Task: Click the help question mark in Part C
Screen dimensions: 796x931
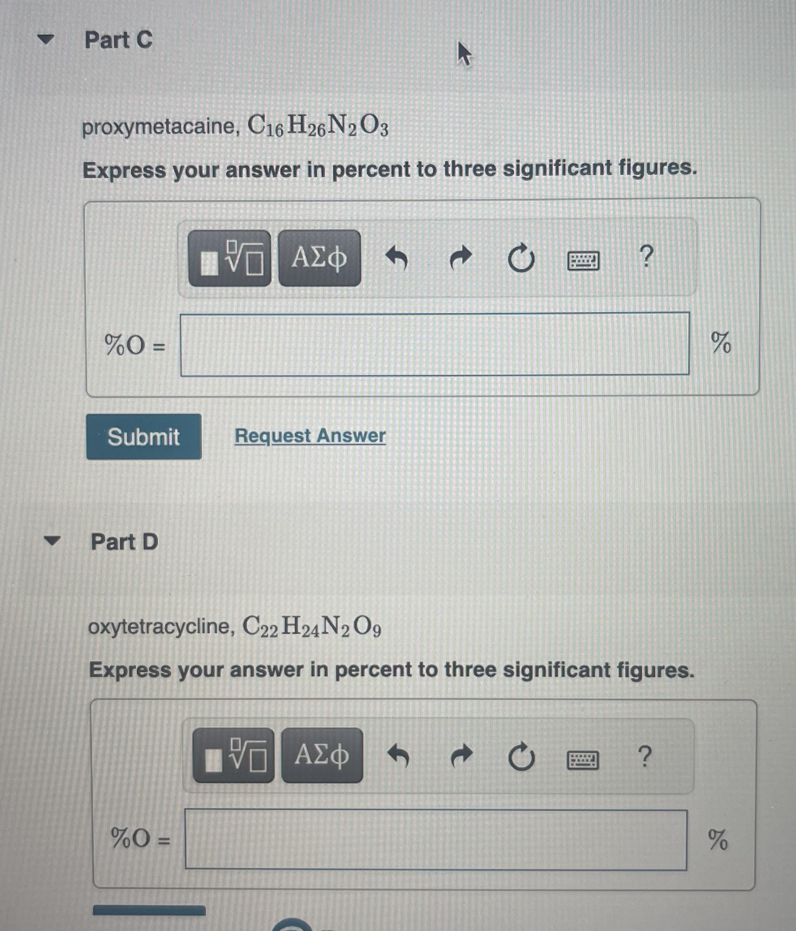Action: [647, 257]
